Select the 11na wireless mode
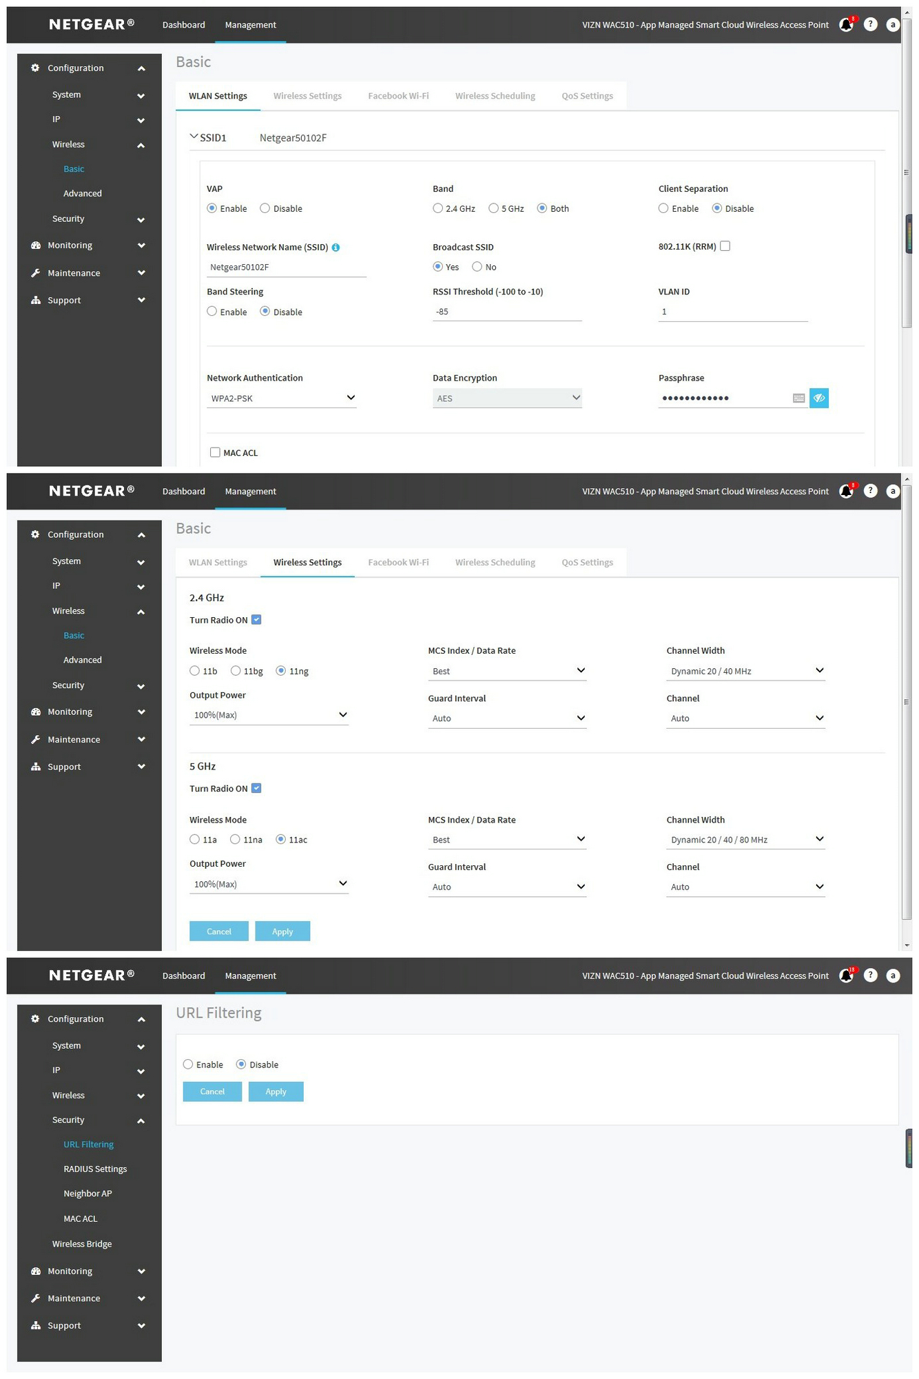This screenshot has width=919, height=1379. point(235,840)
